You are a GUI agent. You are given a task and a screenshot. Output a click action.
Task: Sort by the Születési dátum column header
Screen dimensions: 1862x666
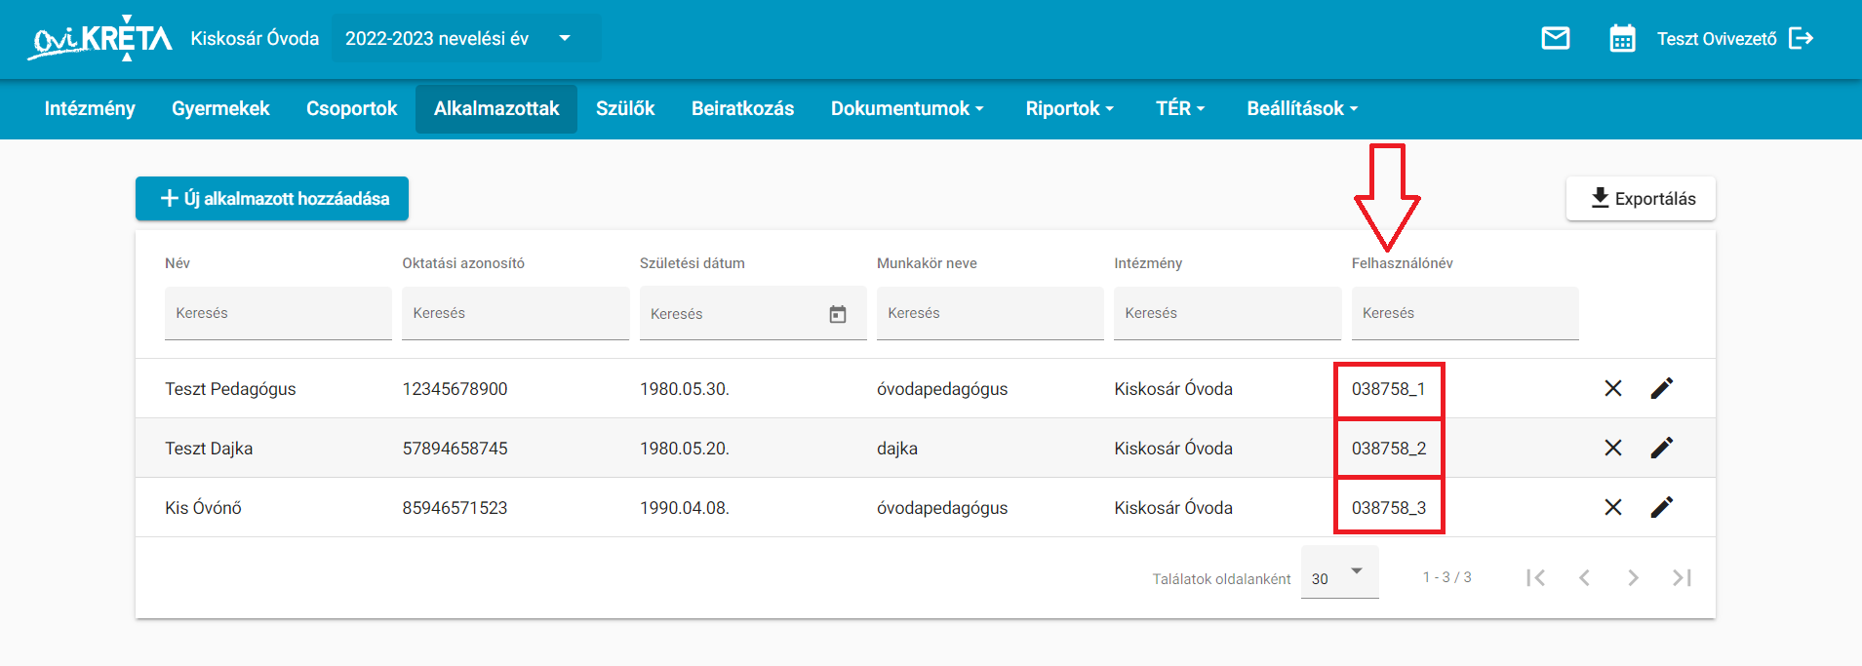pos(693,263)
